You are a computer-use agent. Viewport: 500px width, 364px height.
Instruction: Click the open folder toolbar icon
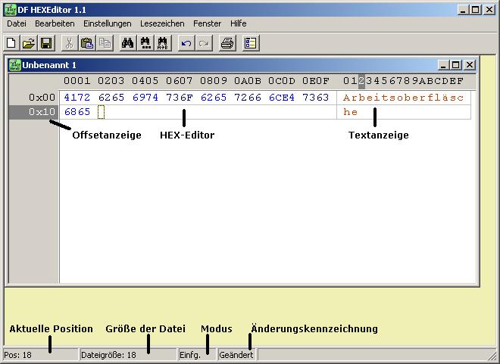pos(29,43)
